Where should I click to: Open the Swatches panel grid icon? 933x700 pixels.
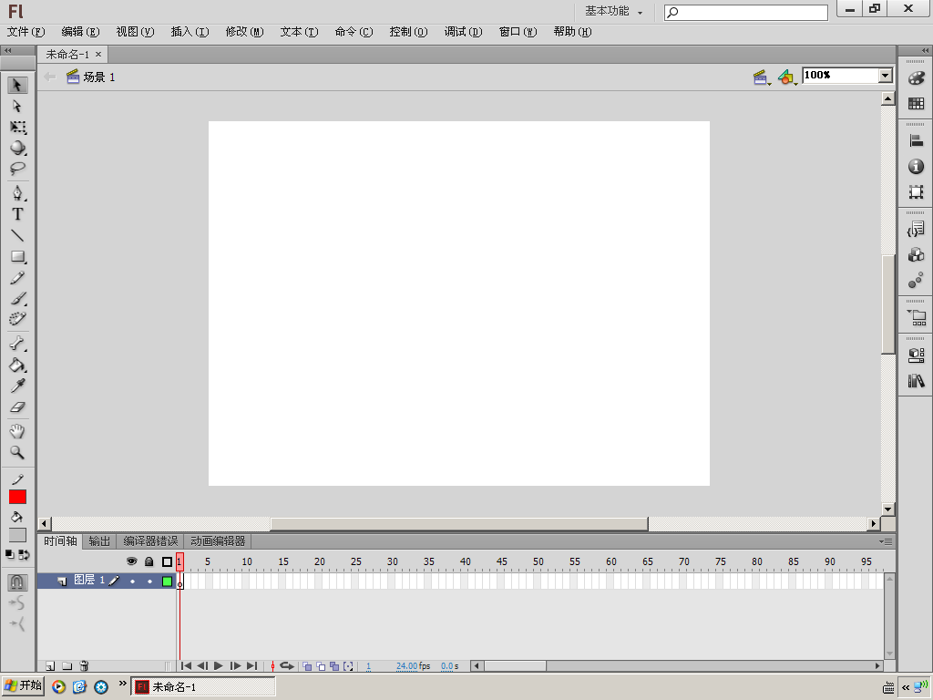pos(917,104)
